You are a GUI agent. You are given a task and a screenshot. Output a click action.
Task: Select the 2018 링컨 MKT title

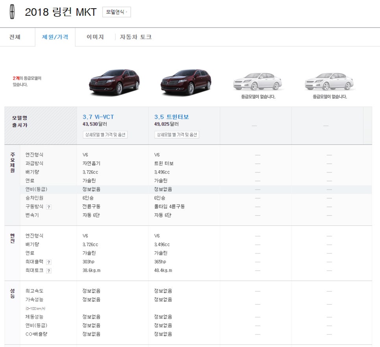61,12
